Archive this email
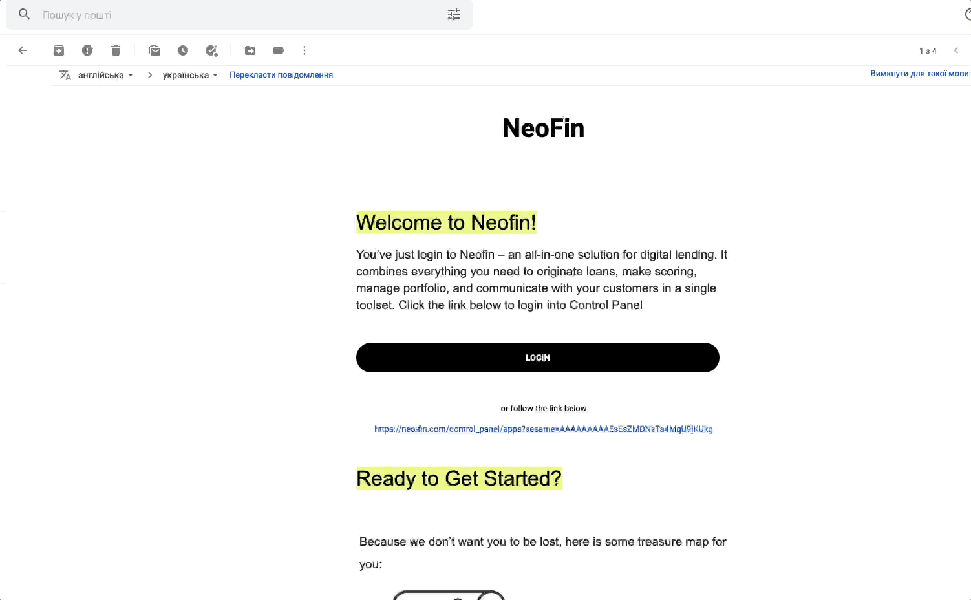This screenshot has width=971, height=600. click(x=59, y=50)
